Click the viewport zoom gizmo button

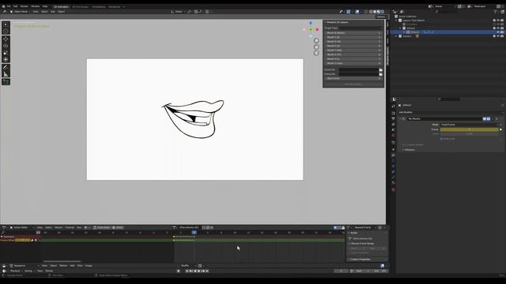coord(316,40)
